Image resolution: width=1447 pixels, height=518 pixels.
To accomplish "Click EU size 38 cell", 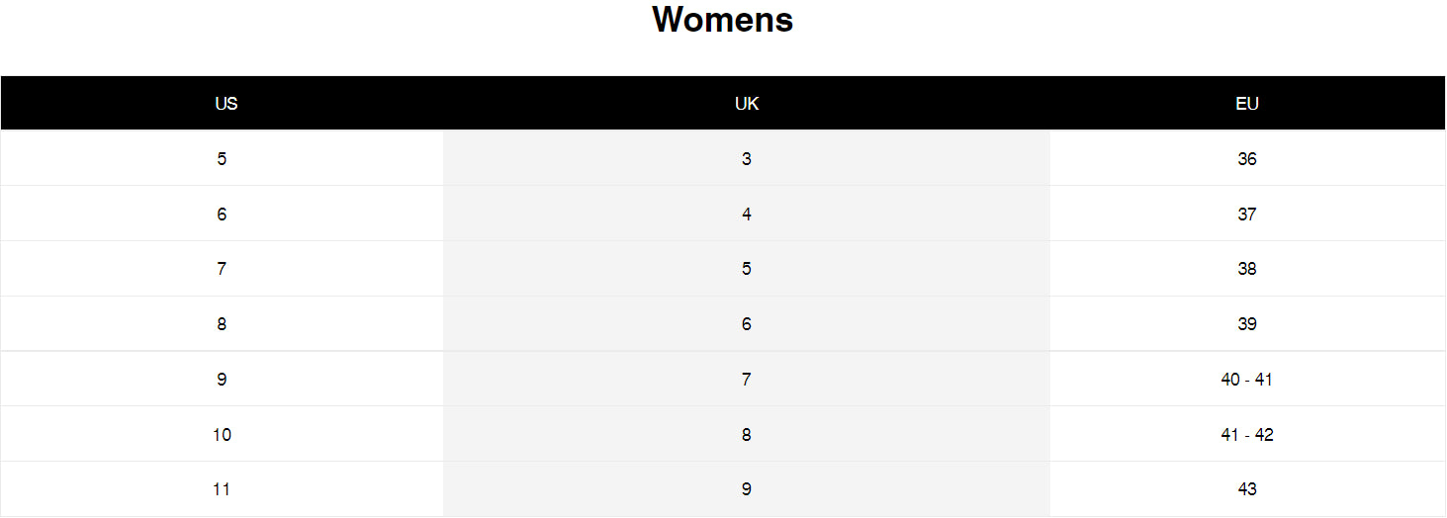I will click(1247, 269).
